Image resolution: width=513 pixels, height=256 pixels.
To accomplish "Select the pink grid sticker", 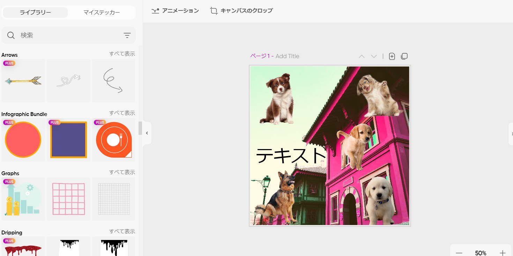I will (x=68, y=199).
